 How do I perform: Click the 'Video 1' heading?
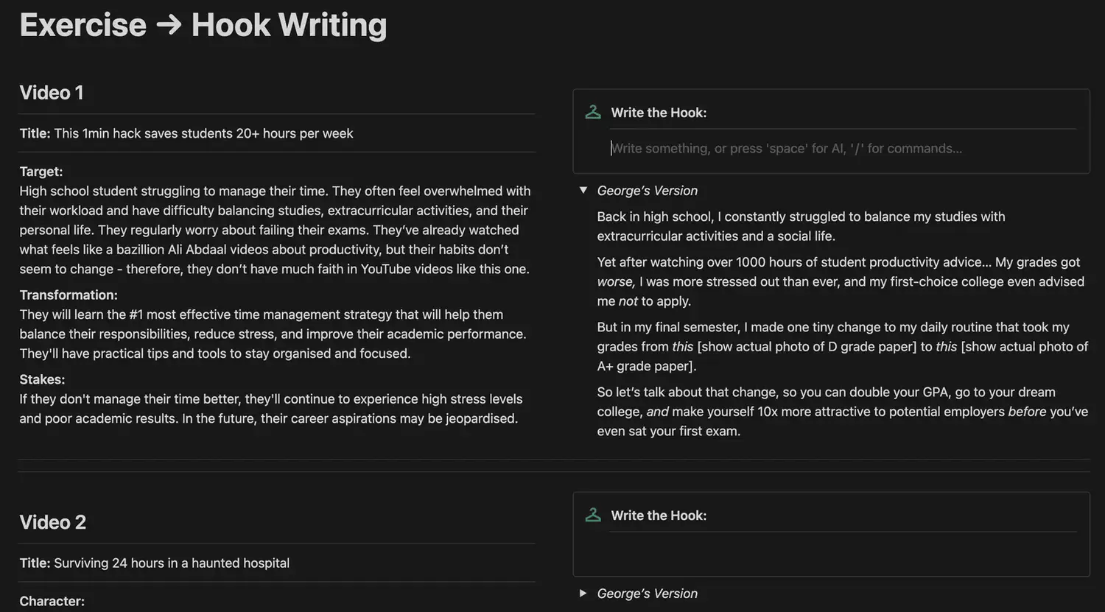click(x=52, y=93)
